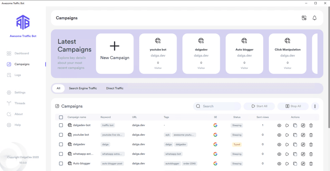This screenshot has height=171, width=330.
Task: Check the dalgadev-bot row checkbox
Action: [61, 125]
